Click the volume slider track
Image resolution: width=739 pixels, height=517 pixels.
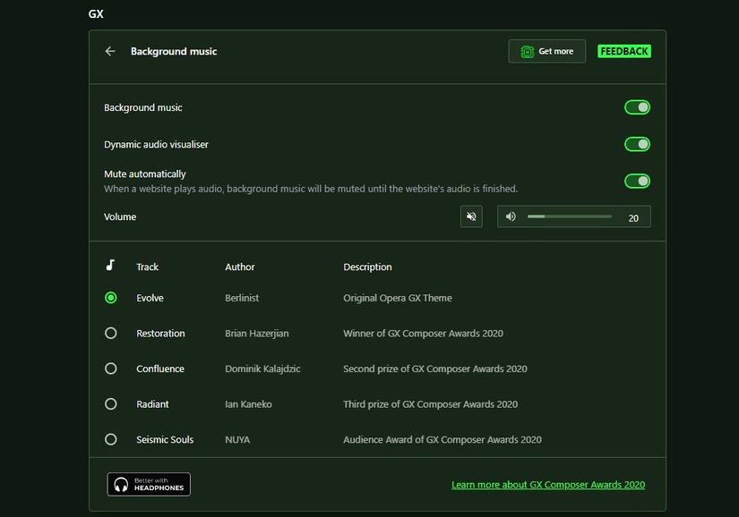click(569, 216)
